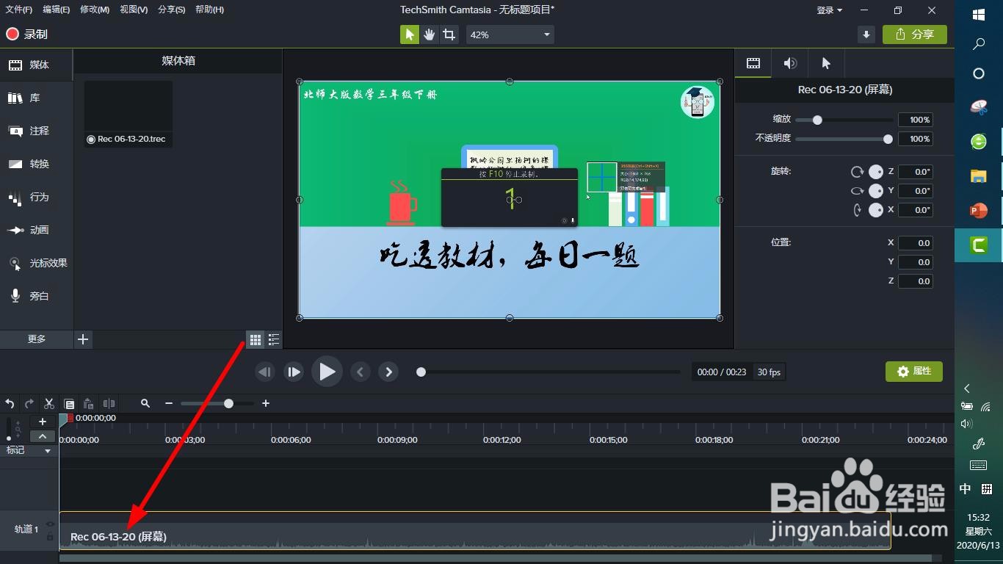Click the large Play button
The width and height of the screenshot is (1003, 564).
(x=327, y=372)
